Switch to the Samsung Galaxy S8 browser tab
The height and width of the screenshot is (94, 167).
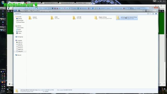point(67,3)
